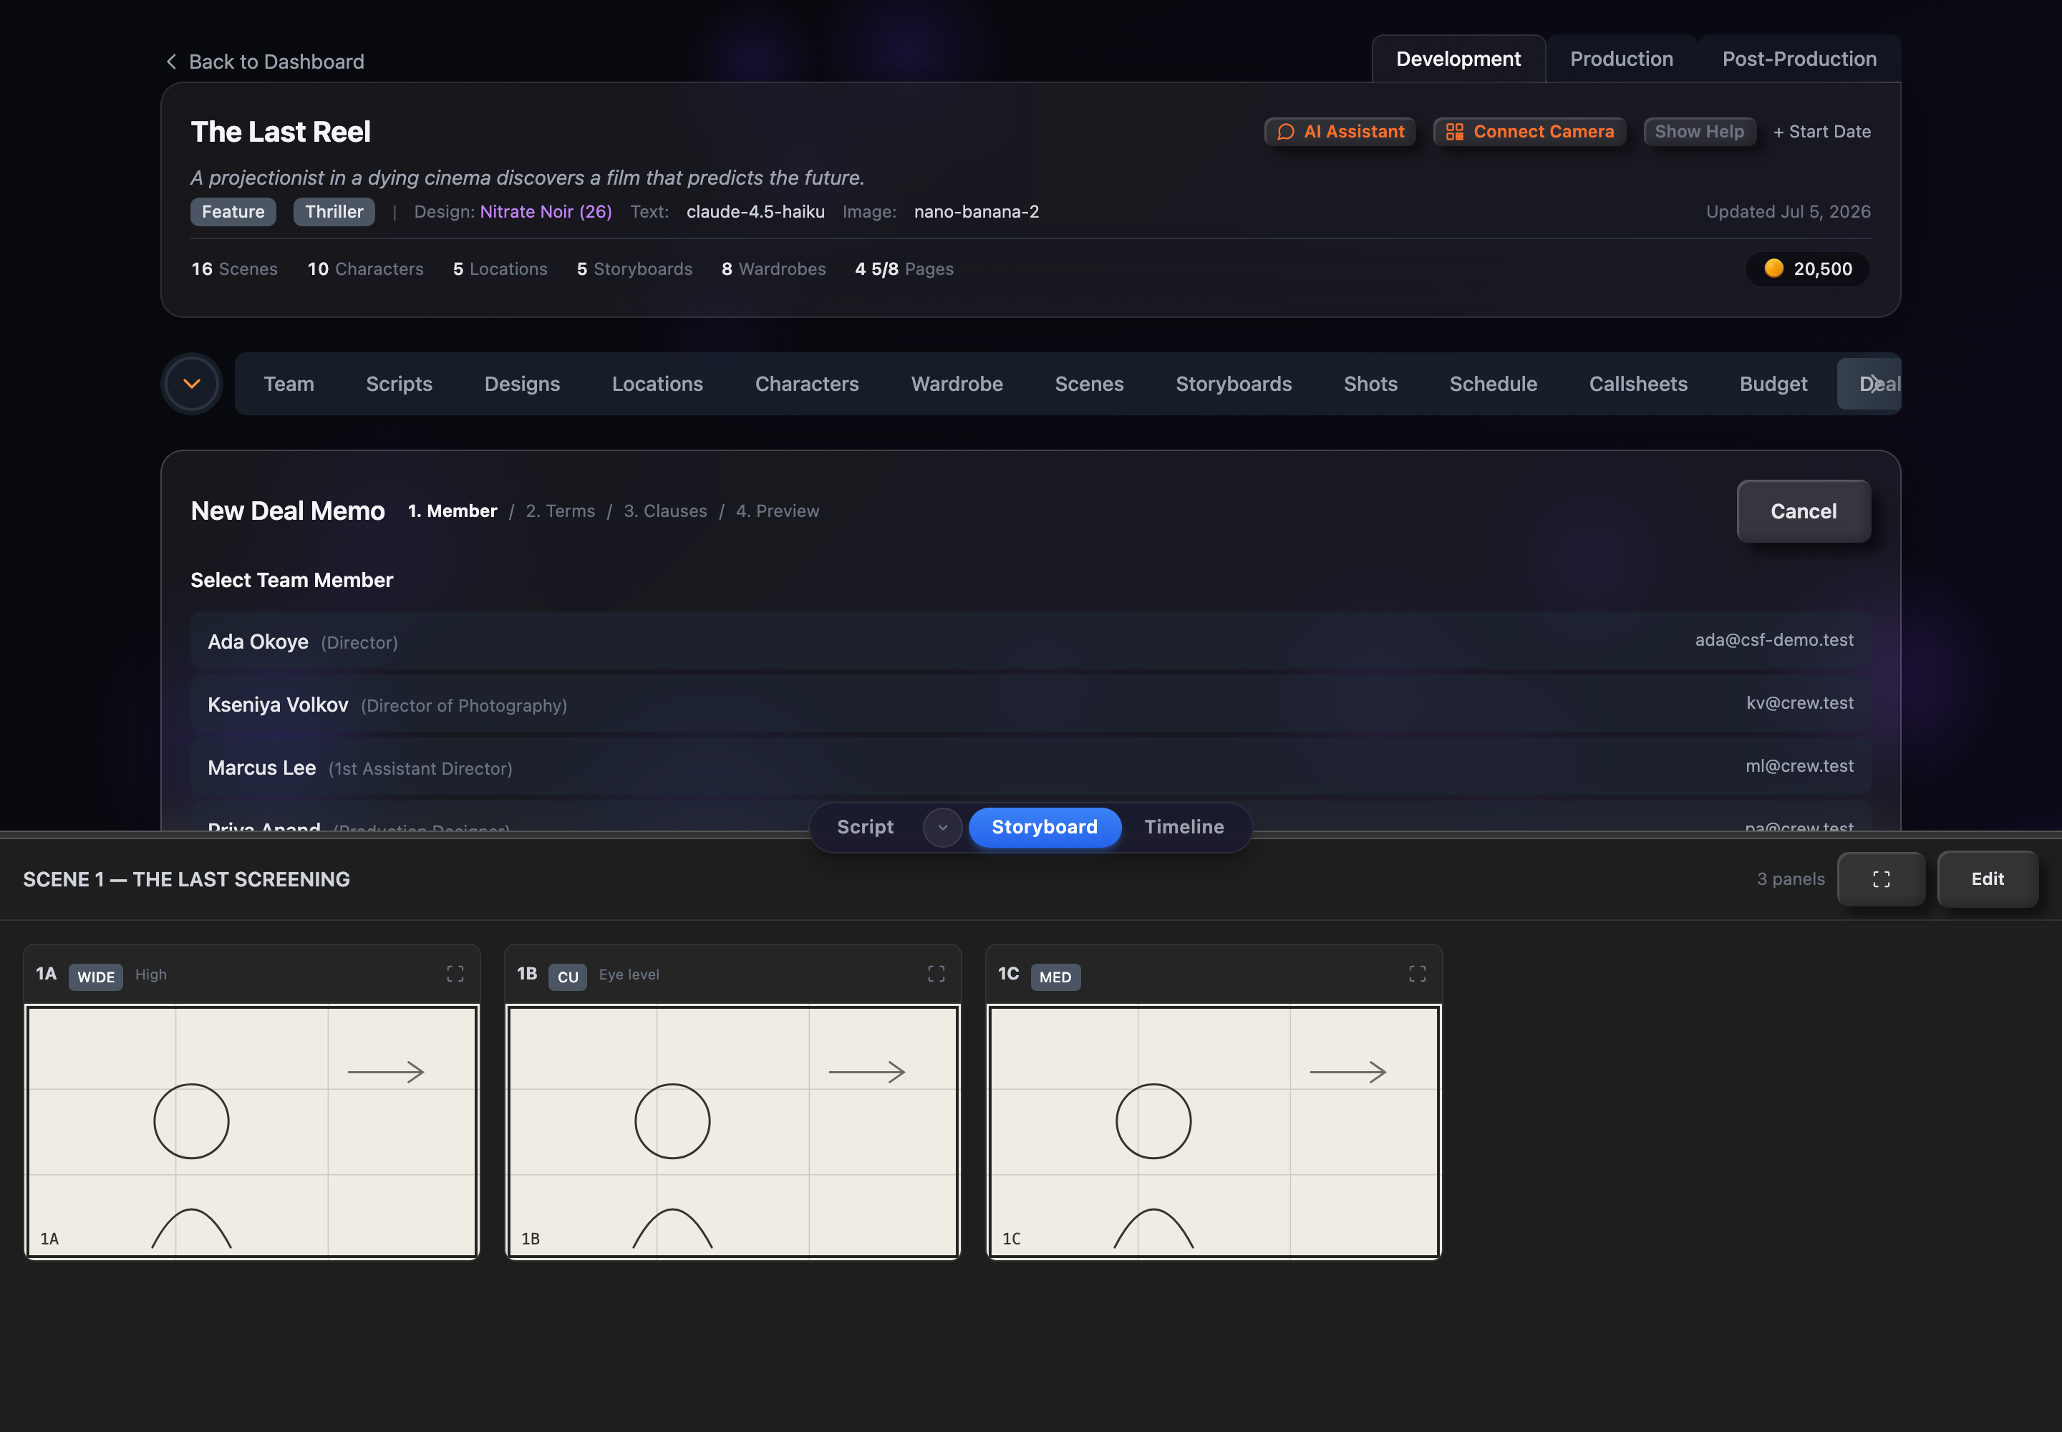The width and height of the screenshot is (2062, 1432).
Task: Cancel the New Deal Memo
Action: pos(1803,511)
